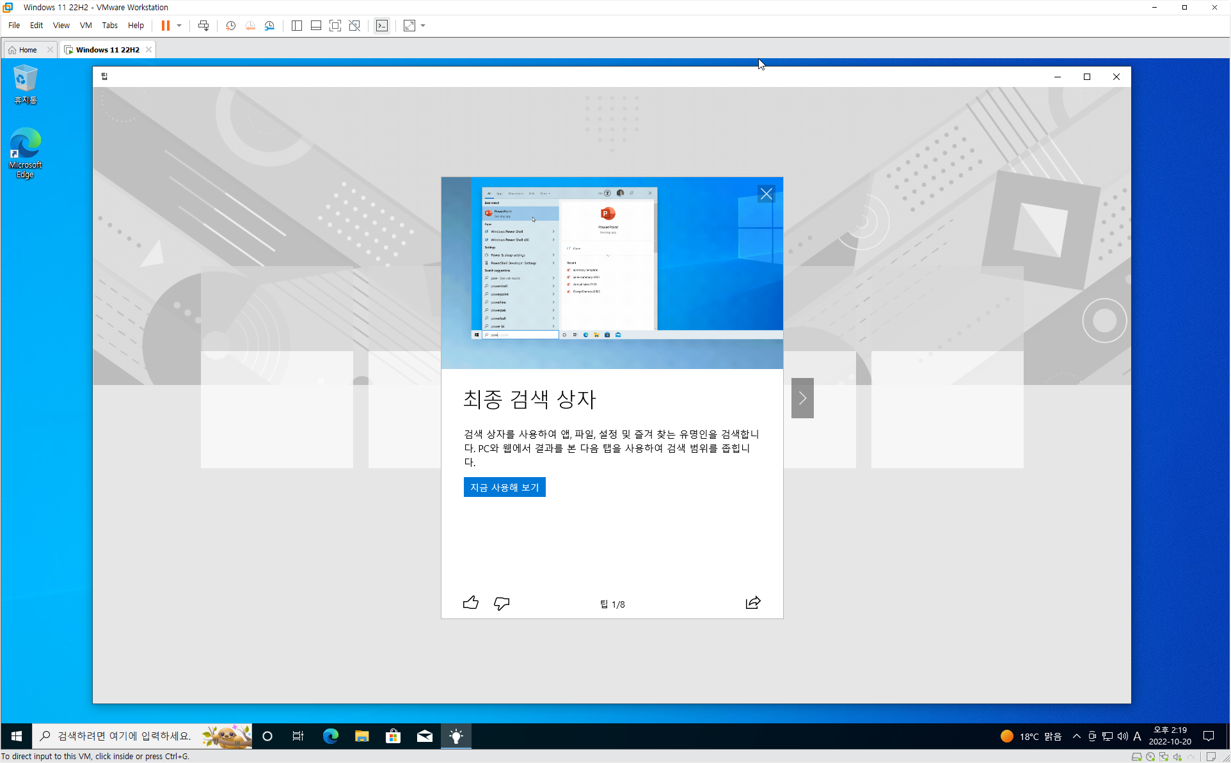This screenshot has height=763, width=1231.
Task: Toggle the library sidebar panel
Action: coord(297,26)
